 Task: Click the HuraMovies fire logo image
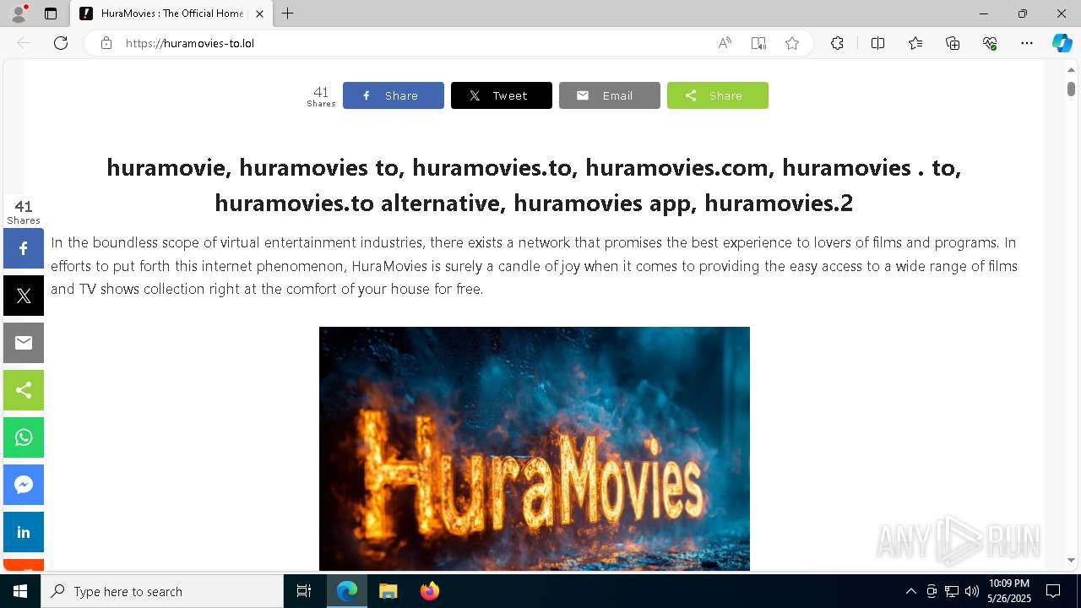(x=535, y=448)
